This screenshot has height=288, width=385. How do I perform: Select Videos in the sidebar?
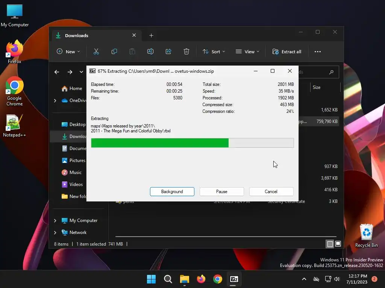pos(72,184)
